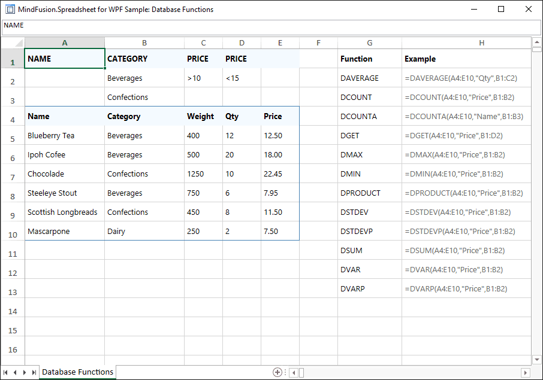Select the price cell 22.45
This screenshot has width=543, height=380.
coord(280,174)
